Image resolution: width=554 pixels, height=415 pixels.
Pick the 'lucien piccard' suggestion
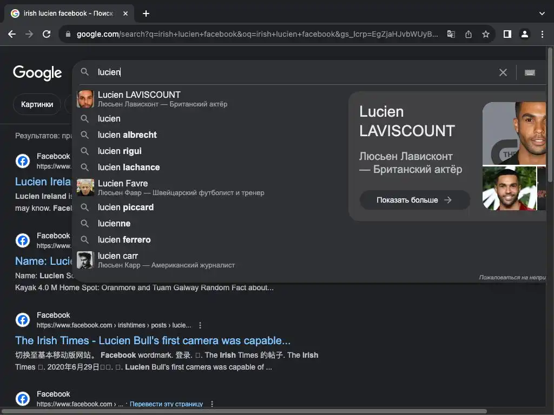[209, 207]
